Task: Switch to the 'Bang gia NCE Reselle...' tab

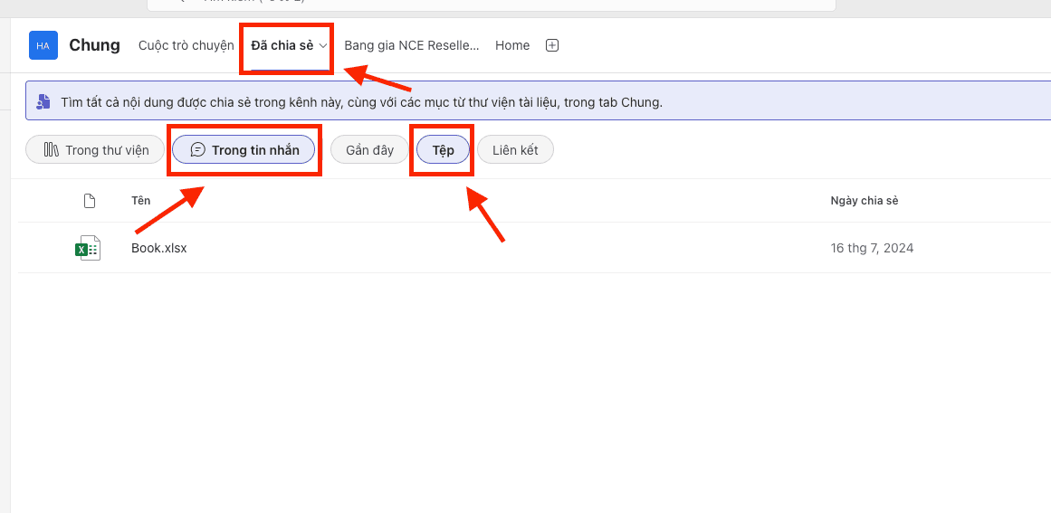Action: point(411,45)
